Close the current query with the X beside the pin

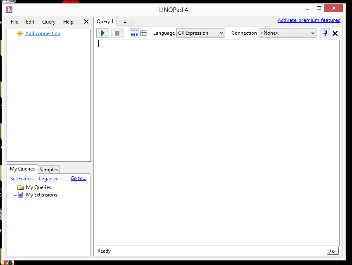coord(335,33)
